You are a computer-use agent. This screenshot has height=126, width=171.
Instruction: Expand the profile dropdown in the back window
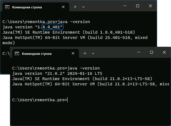83,7
